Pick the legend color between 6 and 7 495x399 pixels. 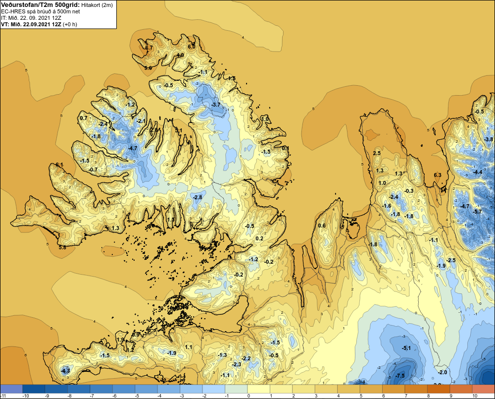tap(394, 389)
